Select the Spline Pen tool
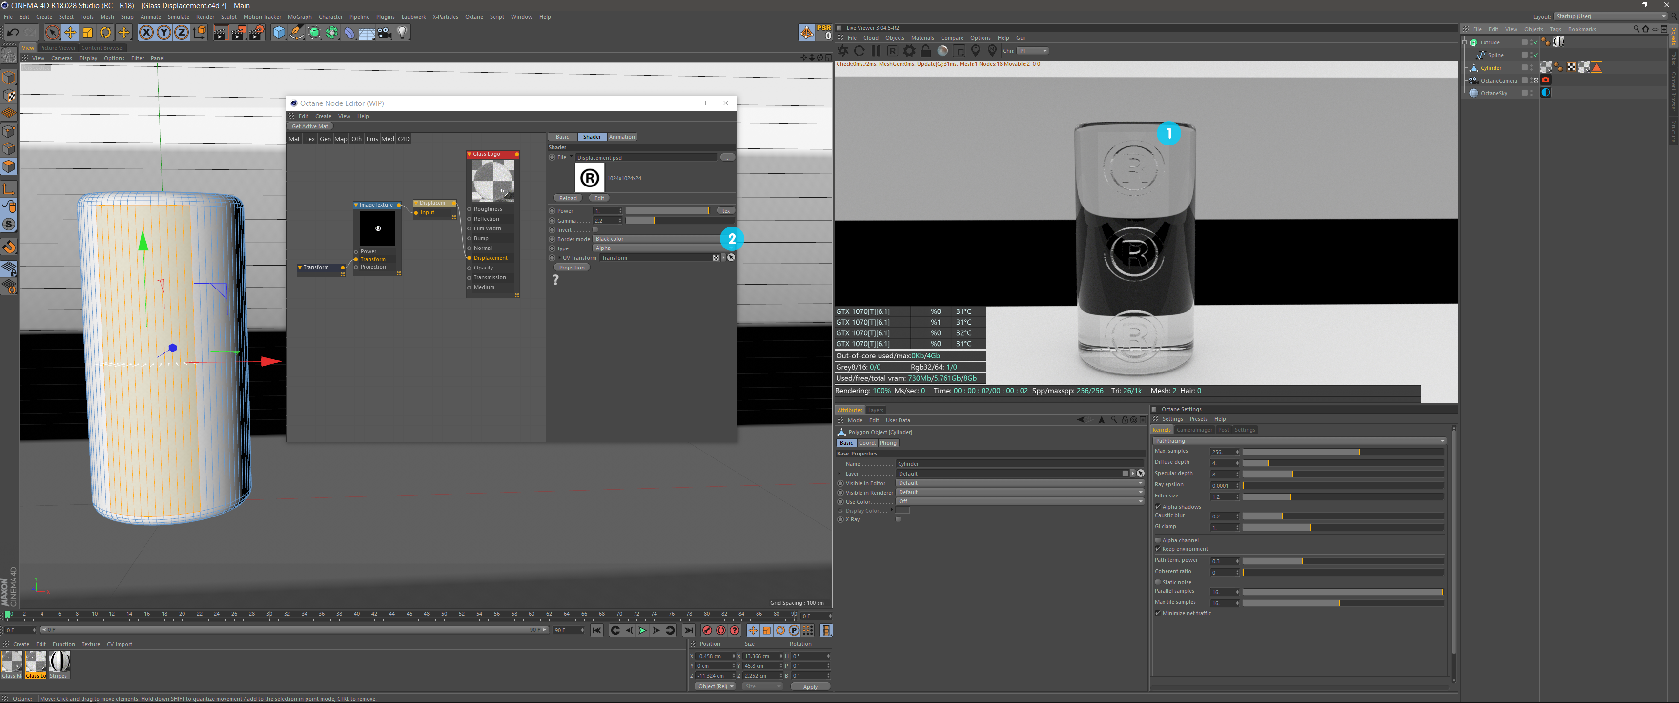1679x703 pixels. pyautogui.click(x=297, y=32)
